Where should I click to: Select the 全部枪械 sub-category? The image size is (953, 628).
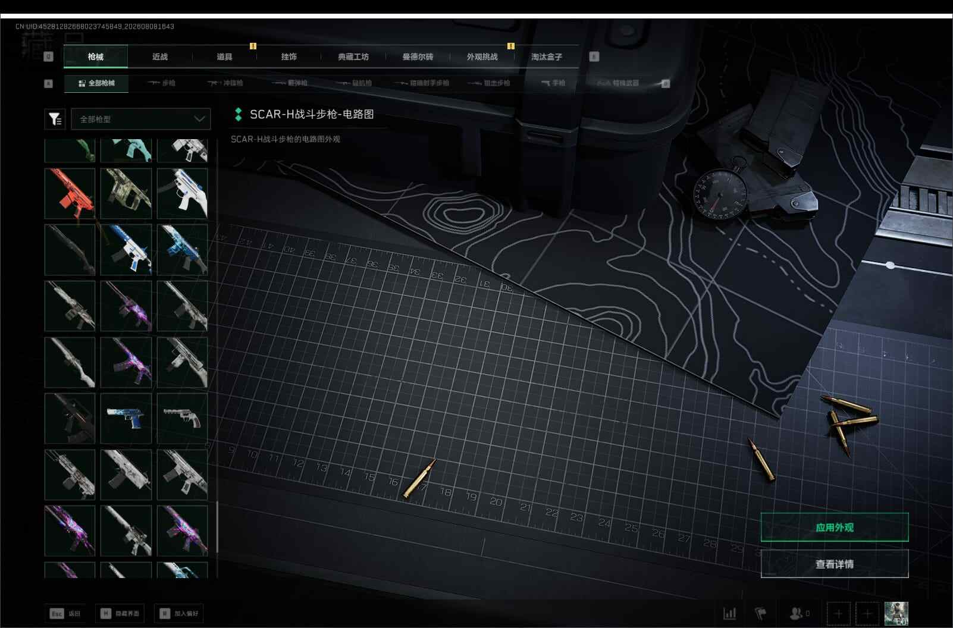pos(96,83)
